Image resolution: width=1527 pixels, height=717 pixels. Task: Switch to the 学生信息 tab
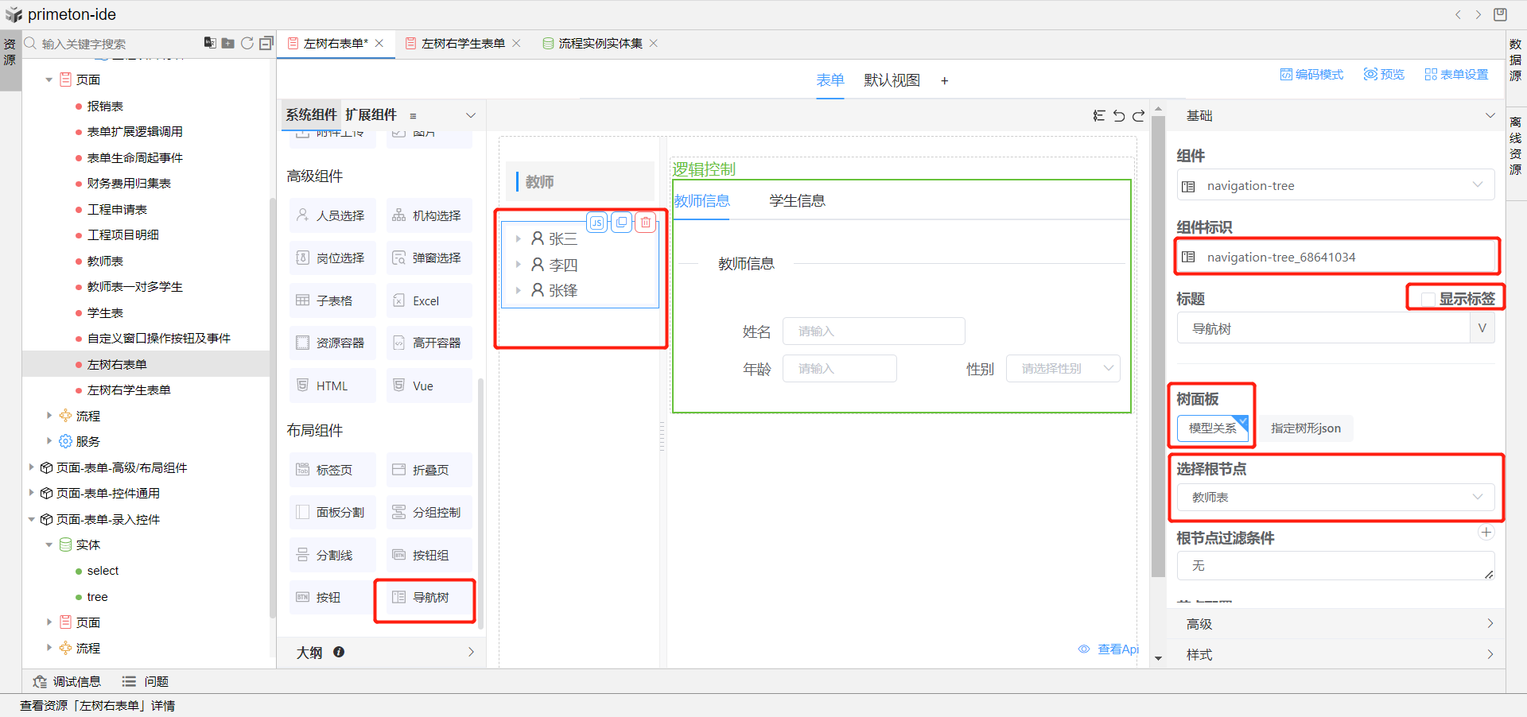(x=797, y=201)
